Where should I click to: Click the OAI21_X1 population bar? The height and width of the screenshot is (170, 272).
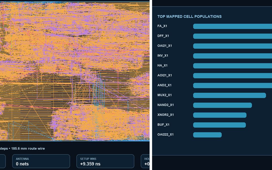[x=232, y=46]
